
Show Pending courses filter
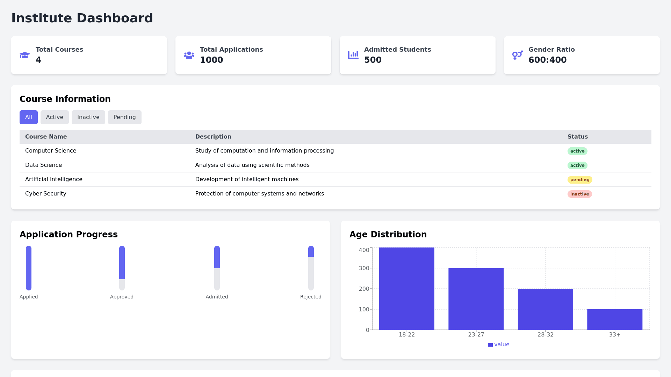coord(125,117)
